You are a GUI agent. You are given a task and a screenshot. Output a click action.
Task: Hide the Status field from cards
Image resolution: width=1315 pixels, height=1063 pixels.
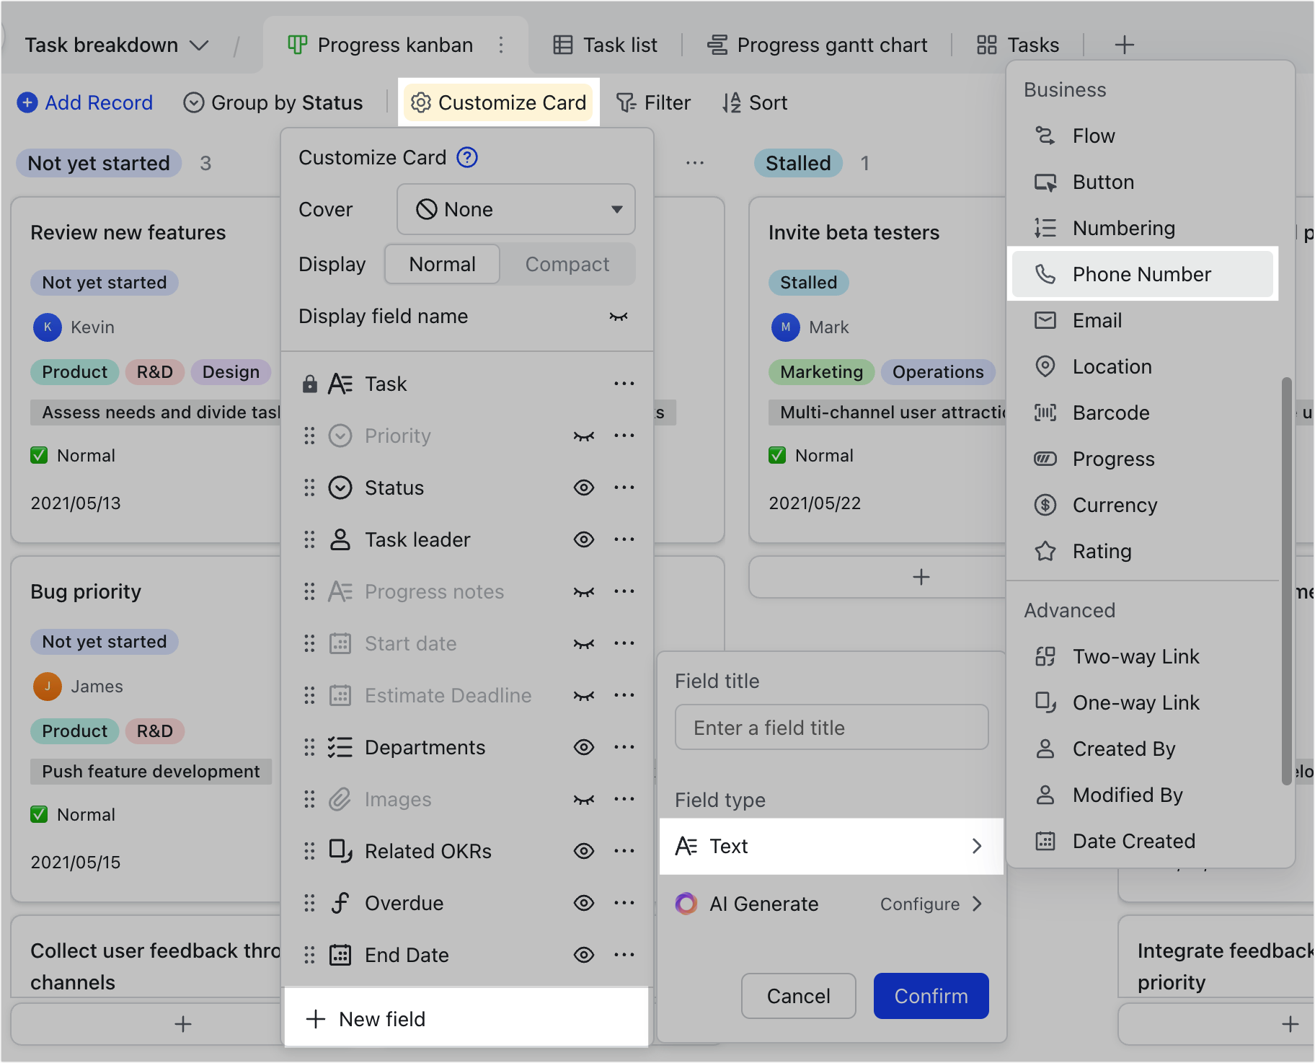coord(584,488)
